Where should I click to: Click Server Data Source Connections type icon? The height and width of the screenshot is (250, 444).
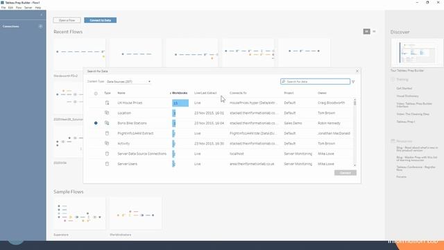coord(107,153)
